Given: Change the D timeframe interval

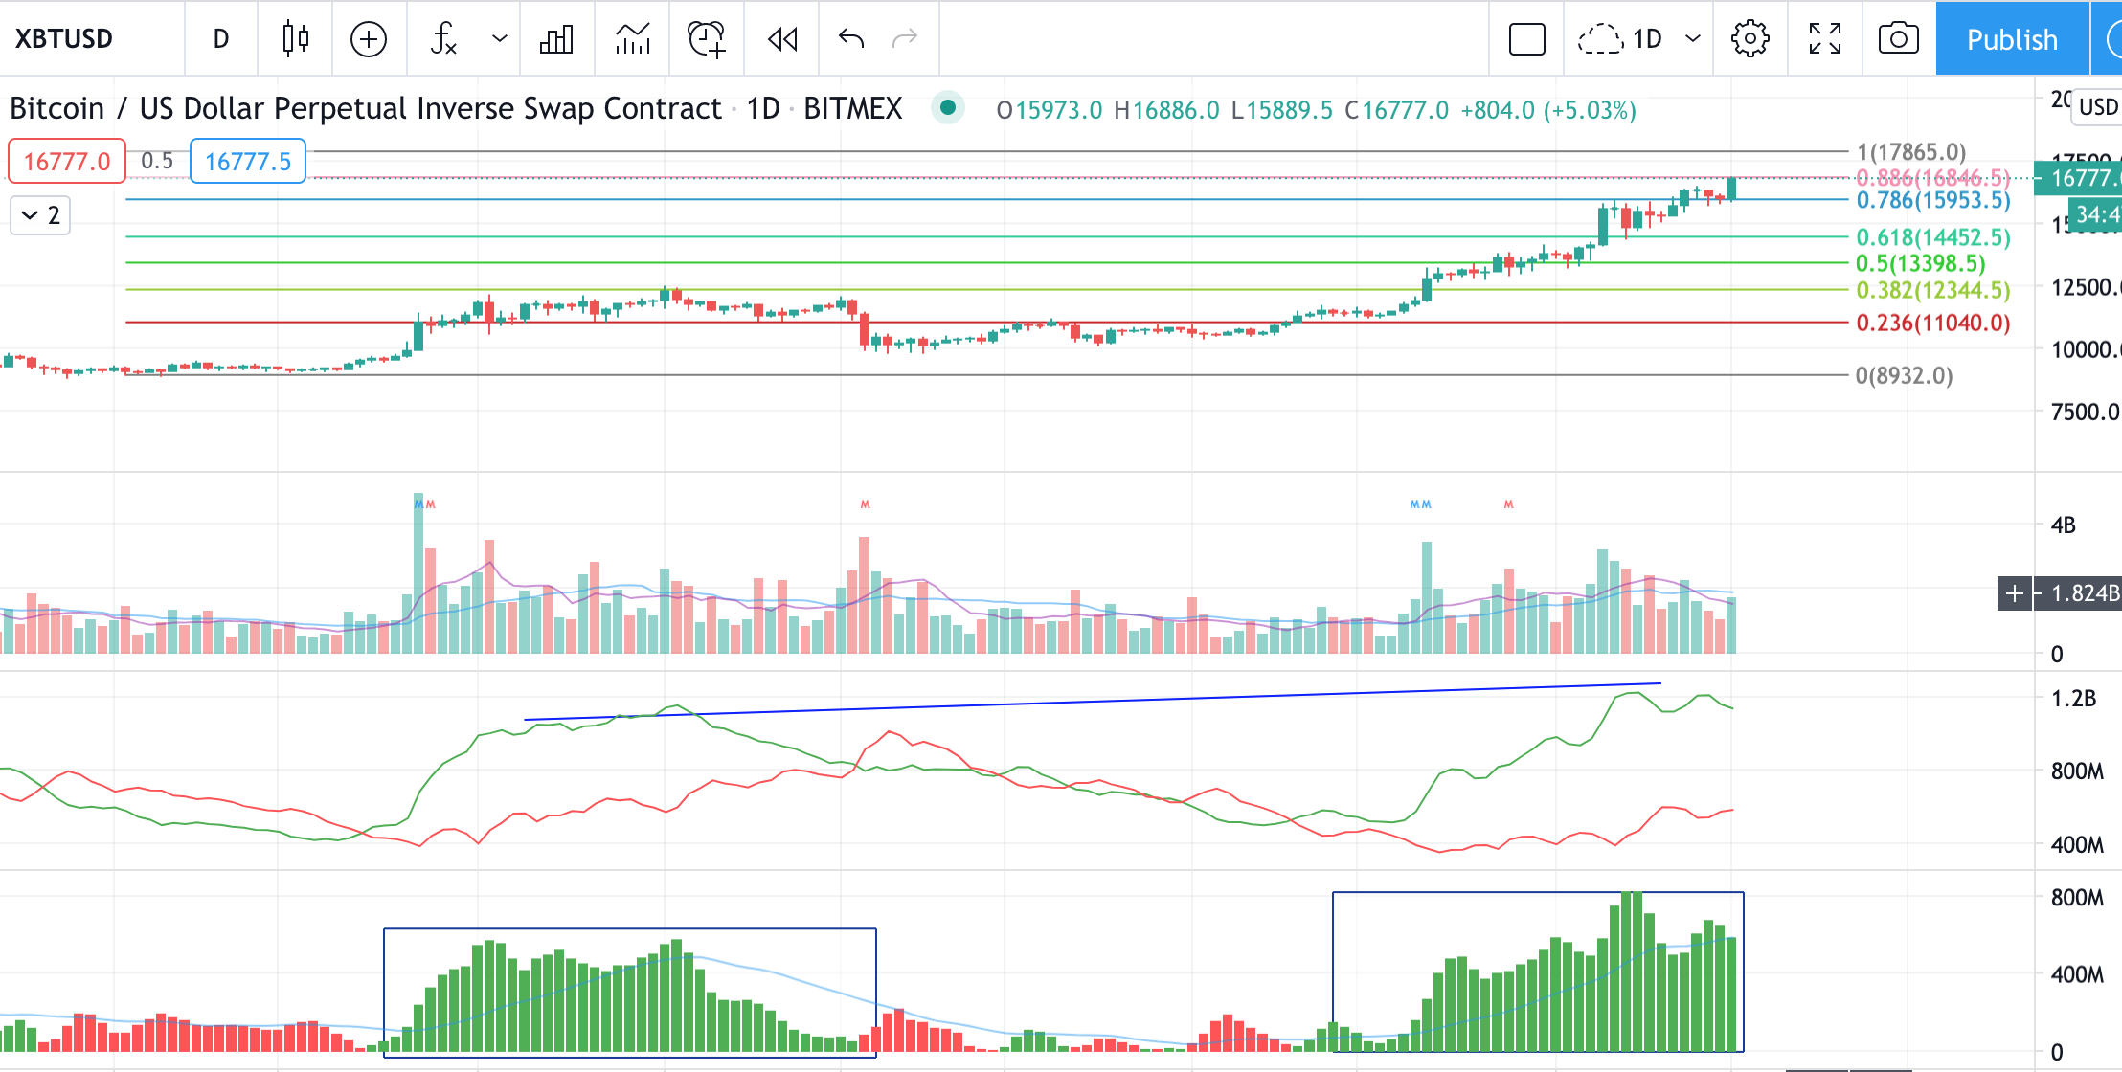Looking at the screenshot, I should (x=221, y=38).
